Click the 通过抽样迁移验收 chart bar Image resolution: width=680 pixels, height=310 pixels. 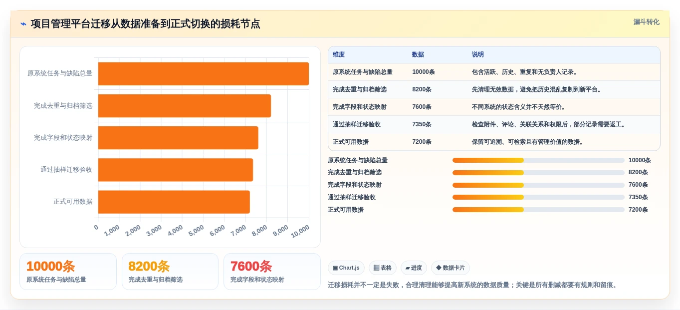coord(176,170)
